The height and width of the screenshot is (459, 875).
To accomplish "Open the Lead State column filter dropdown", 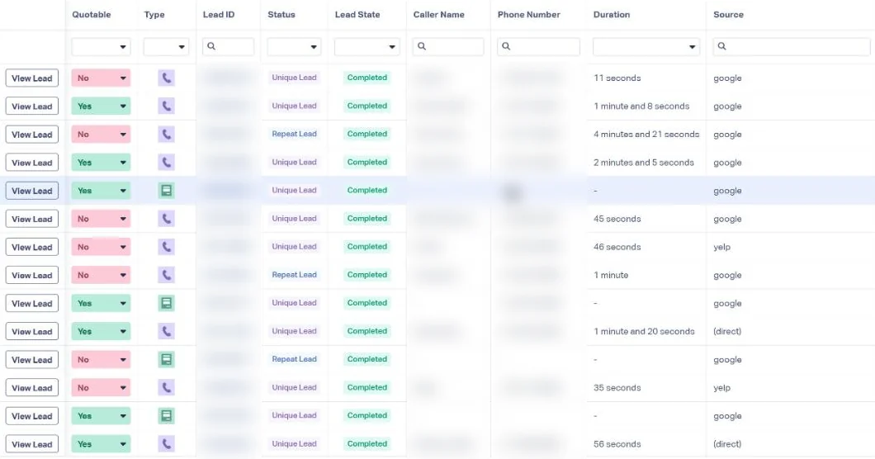I will pyautogui.click(x=367, y=47).
